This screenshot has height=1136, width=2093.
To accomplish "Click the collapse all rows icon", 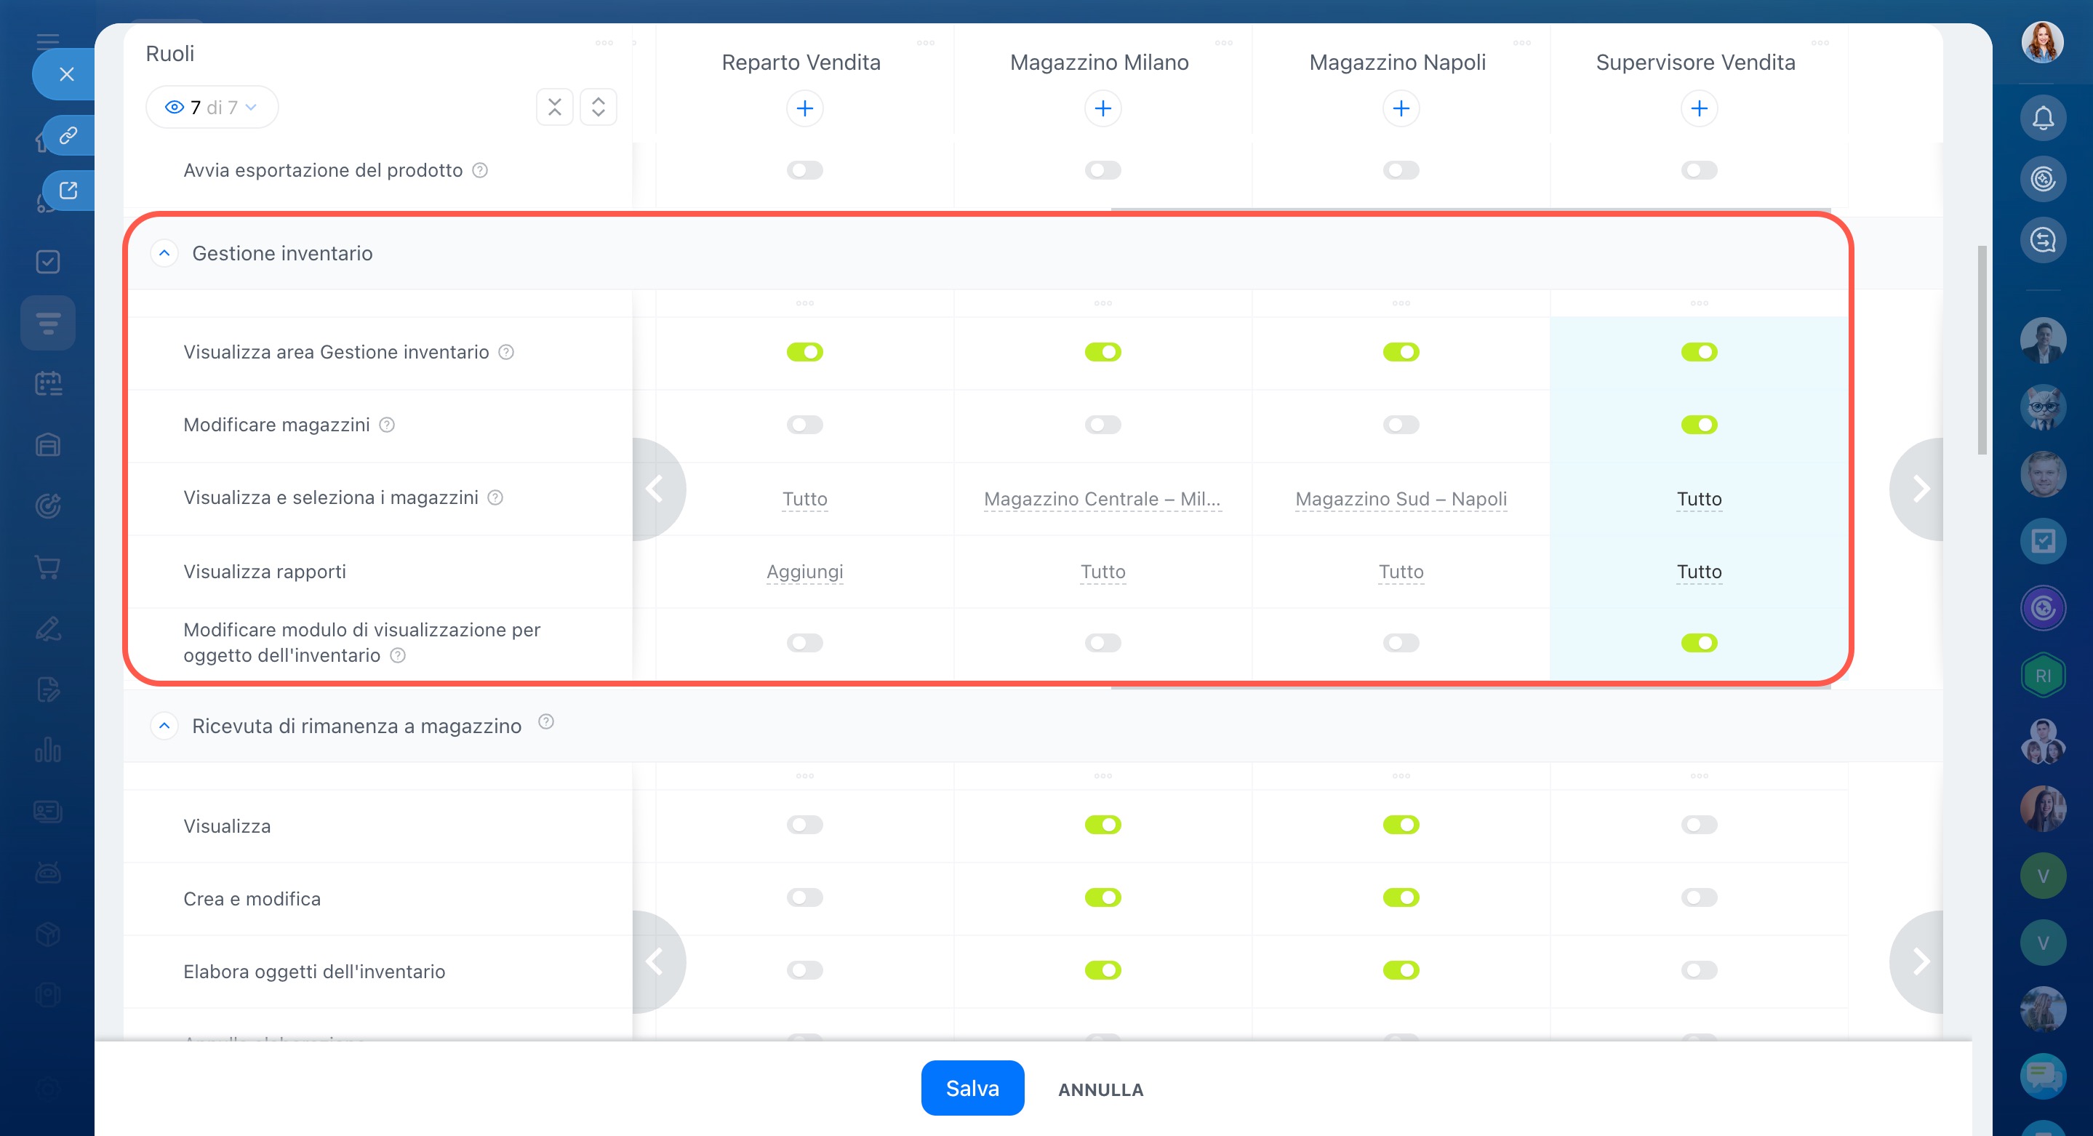I will tap(554, 107).
